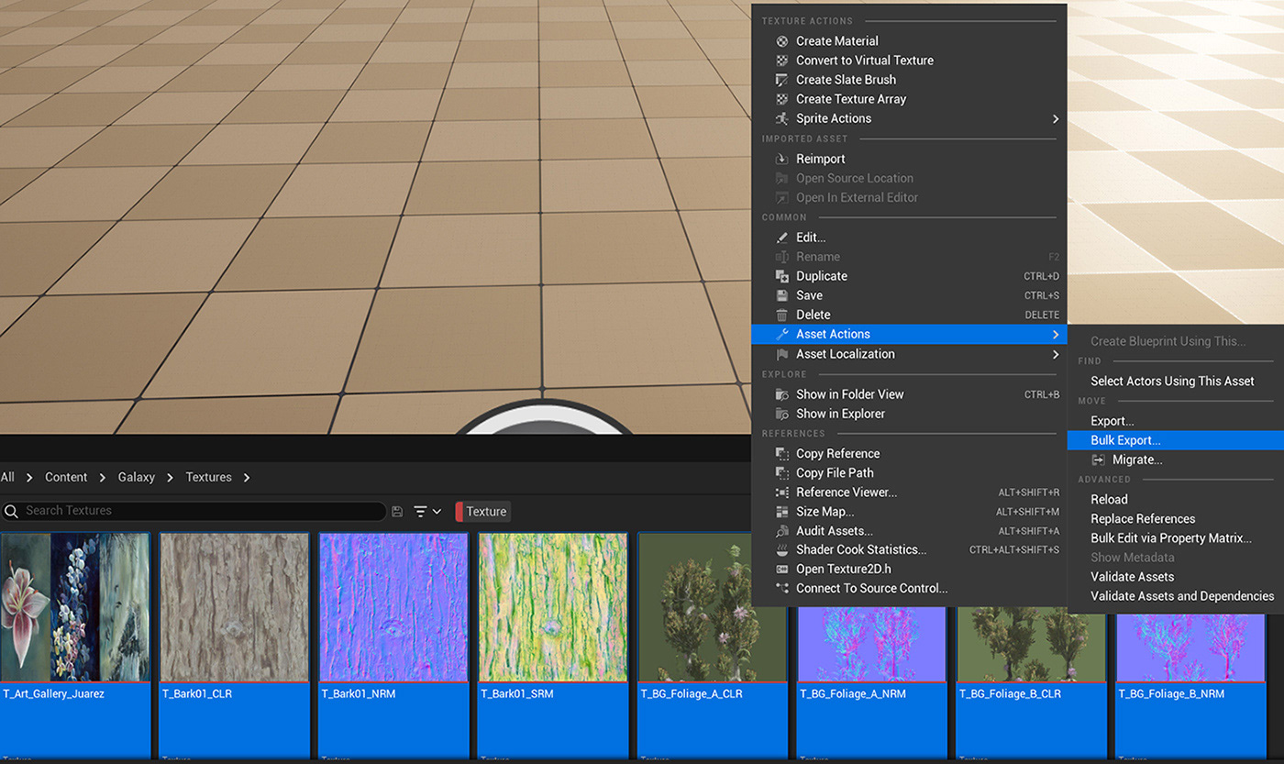Click the Reimport icon
Image resolution: width=1284 pixels, height=764 pixels.
782,159
